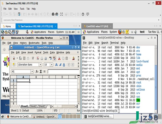Open the Tools menu in Xmanager
The height and width of the screenshot is (124, 162).
[22, 9]
